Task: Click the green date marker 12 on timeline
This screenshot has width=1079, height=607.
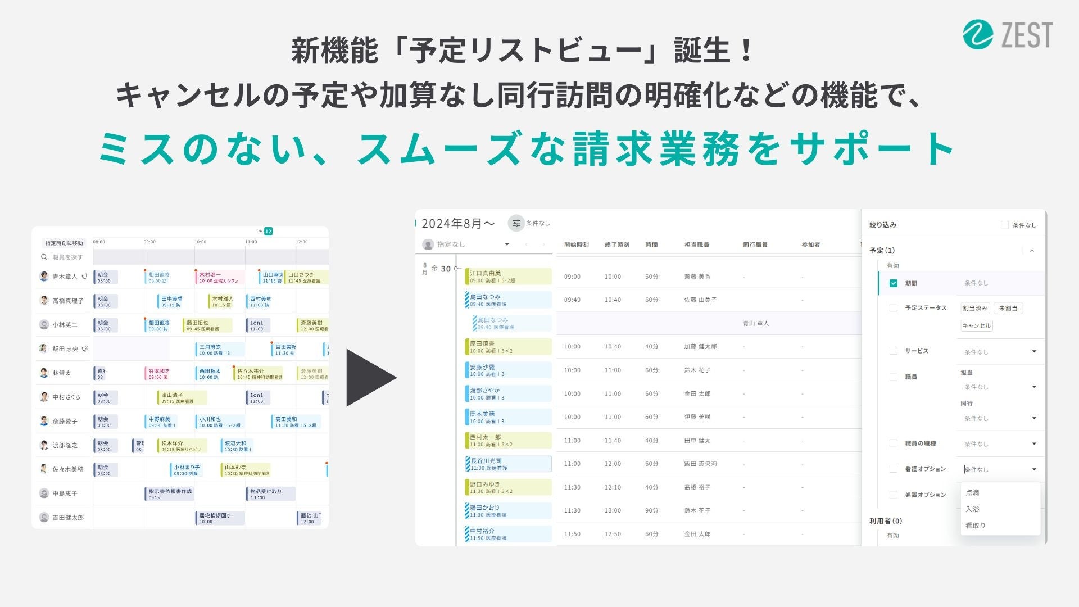Action: [269, 232]
